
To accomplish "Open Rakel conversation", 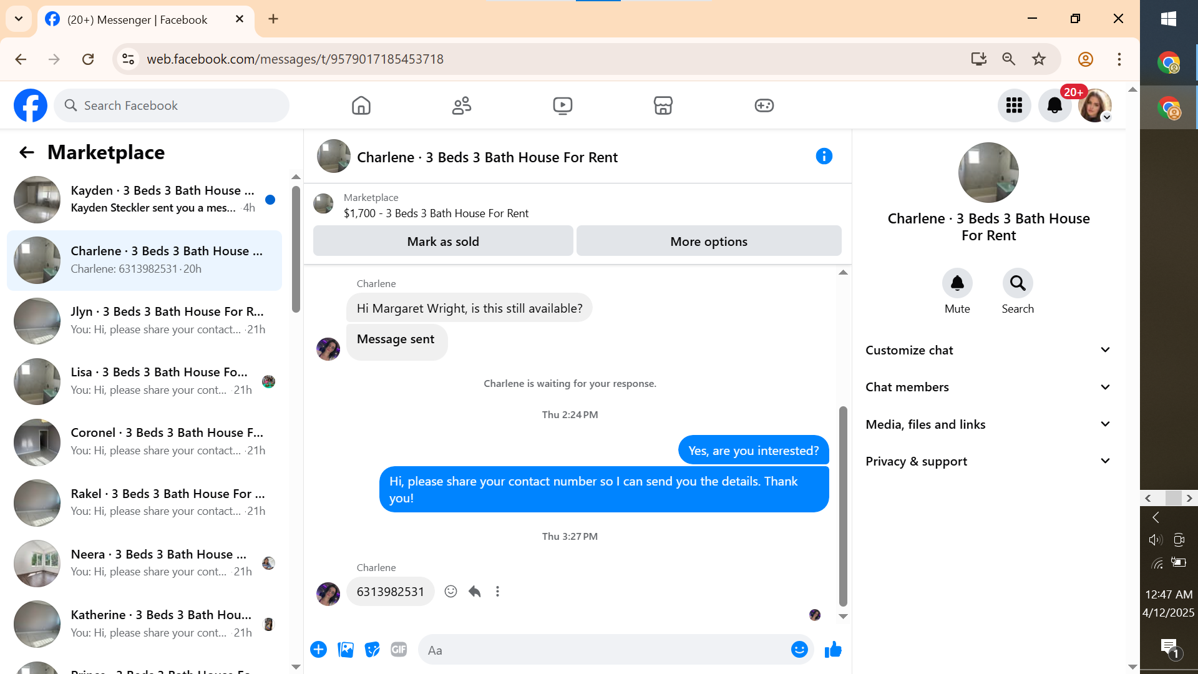I will 145,502.
